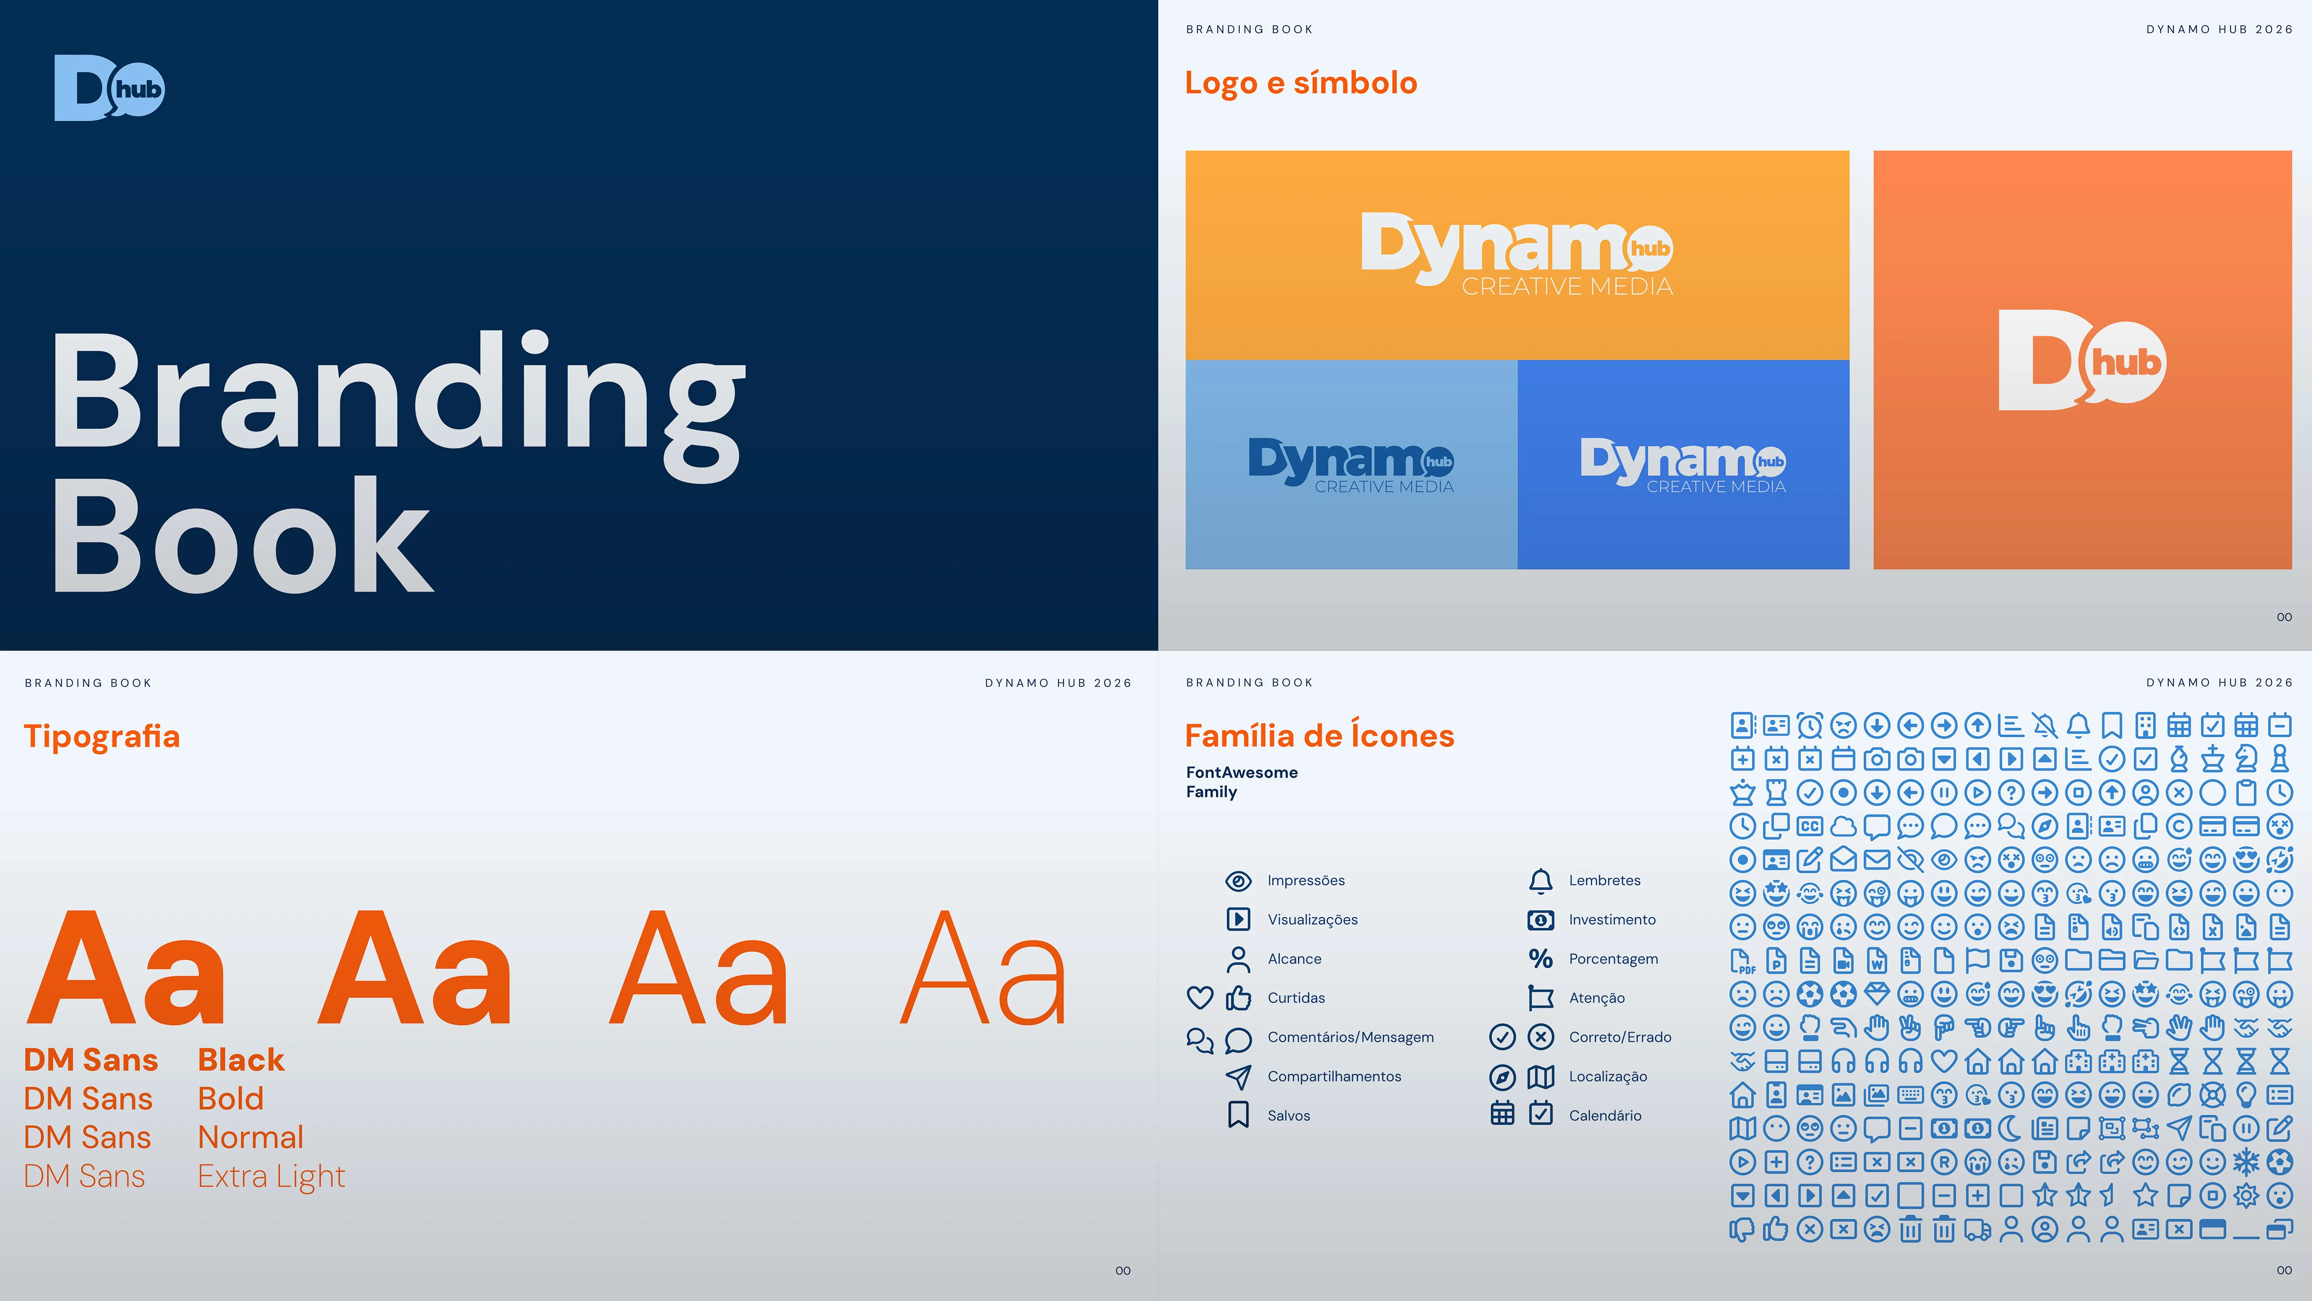Image resolution: width=2312 pixels, height=1301 pixels.
Task: Click the flag icon beside Atenção
Action: pos(1540,997)
